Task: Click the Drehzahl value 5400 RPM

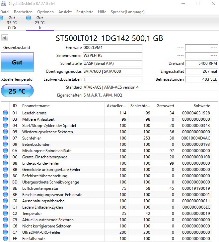Action: [201, 63]
